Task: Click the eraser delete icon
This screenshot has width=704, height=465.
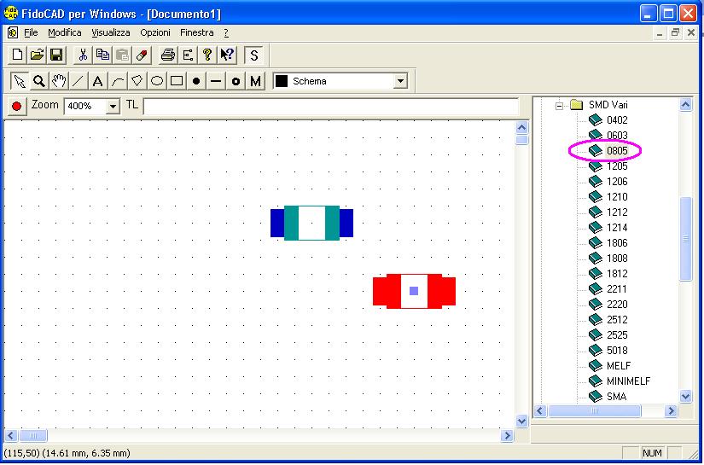Action: pyautogui.click(x=142, y=55)
